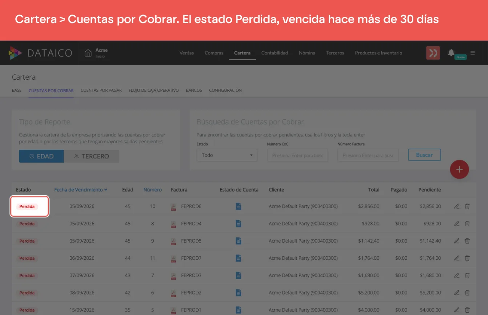Click the Nuevo badge near bell
This screenshot has width=488, height=315.
461,57
